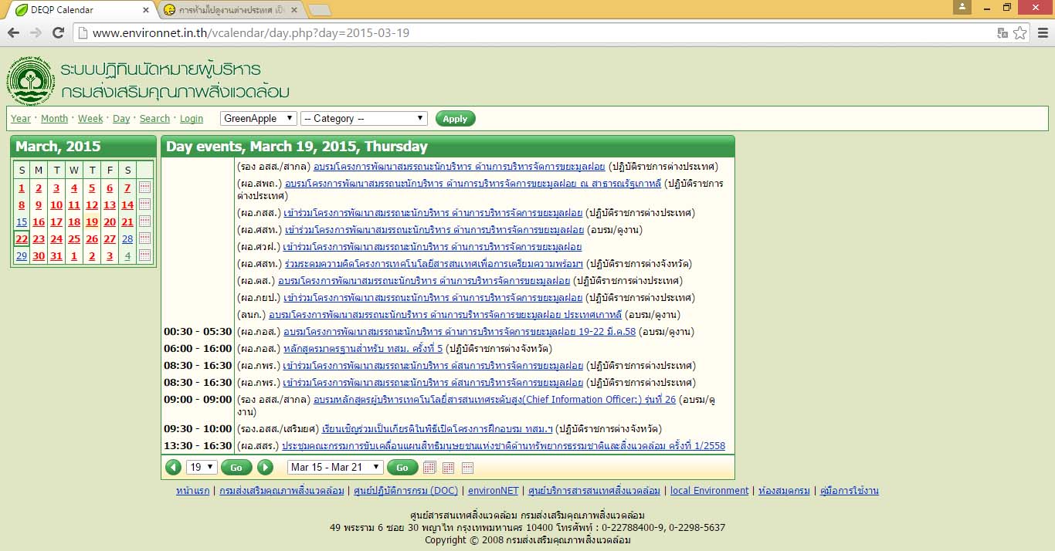Open footer link ห้องสมุดกรม
Viewport: 1055px width, 551px height.
point(784,491)
